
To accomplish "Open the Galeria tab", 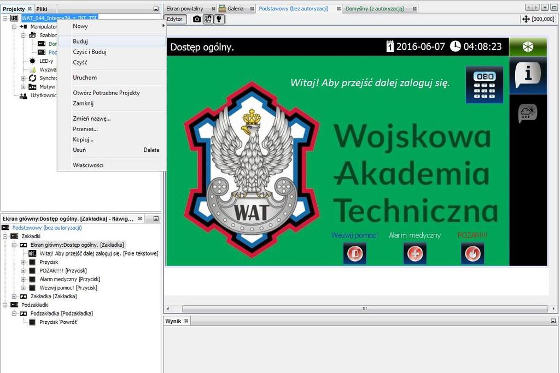I will pos(236,9).
